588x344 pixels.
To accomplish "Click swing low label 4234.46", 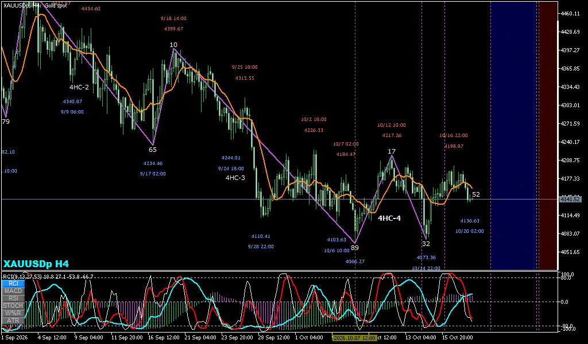I will point(153,163).
